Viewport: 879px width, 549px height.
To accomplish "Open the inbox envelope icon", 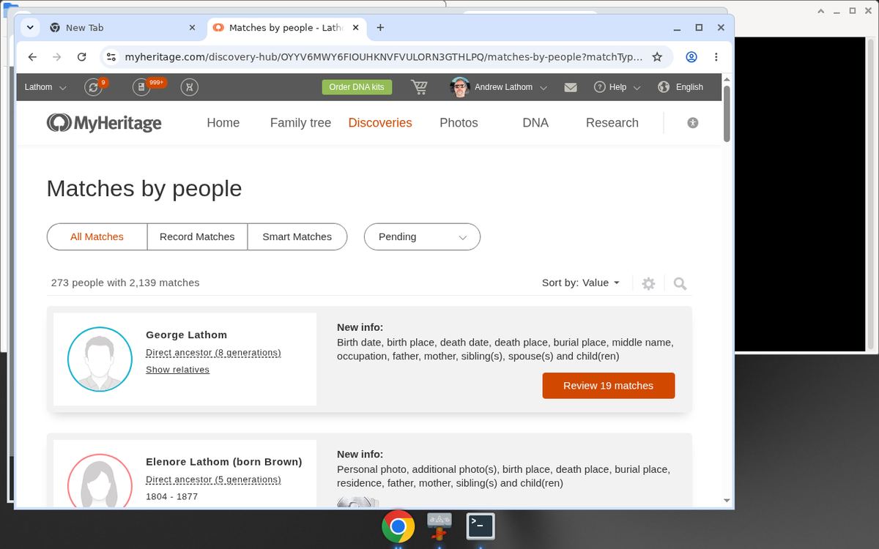I will pyautogui.click(x=571, y=87).
